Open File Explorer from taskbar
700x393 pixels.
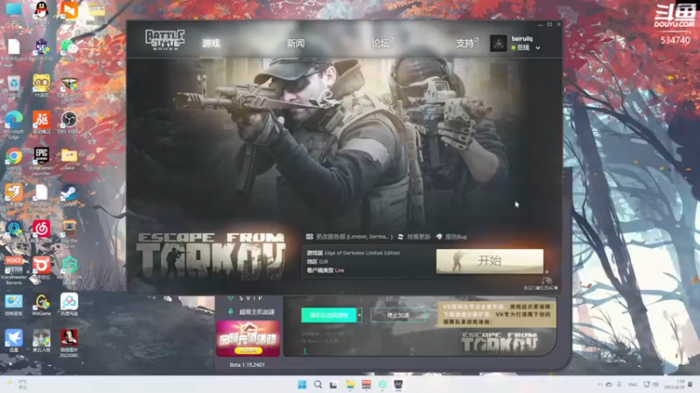(350, 384)
